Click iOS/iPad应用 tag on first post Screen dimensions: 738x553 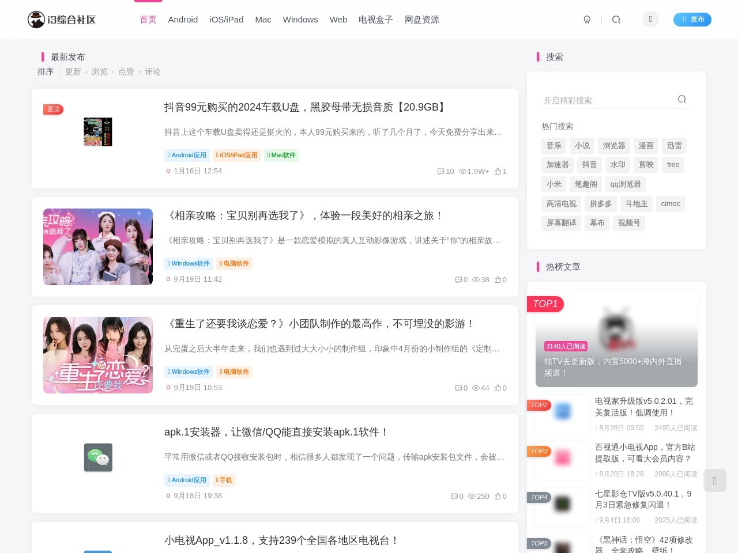click(x=237, y=156)
